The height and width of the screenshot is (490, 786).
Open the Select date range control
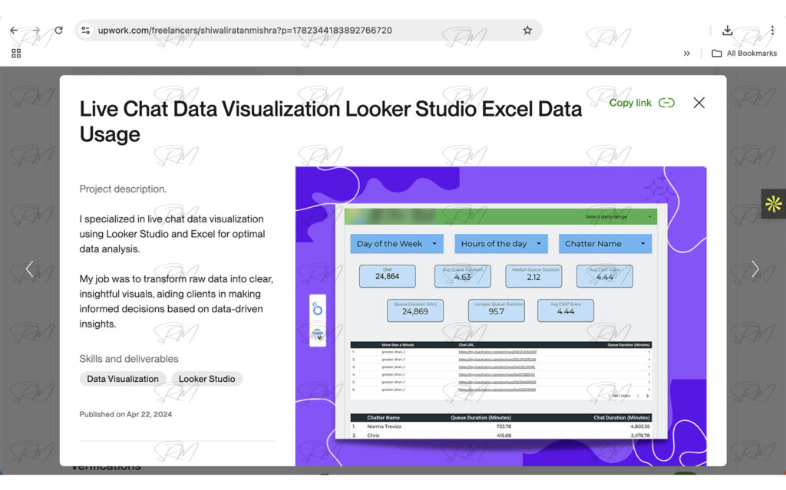pos(618,216)
